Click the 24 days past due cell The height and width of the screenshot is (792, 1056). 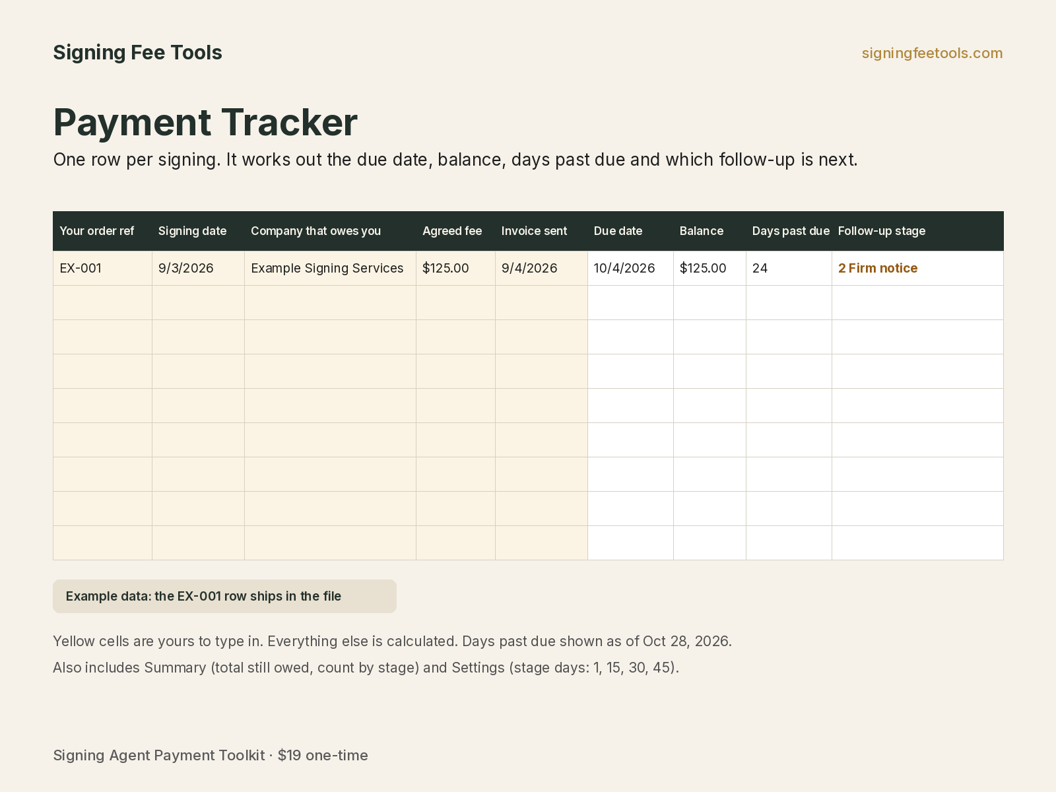(789, 268)
